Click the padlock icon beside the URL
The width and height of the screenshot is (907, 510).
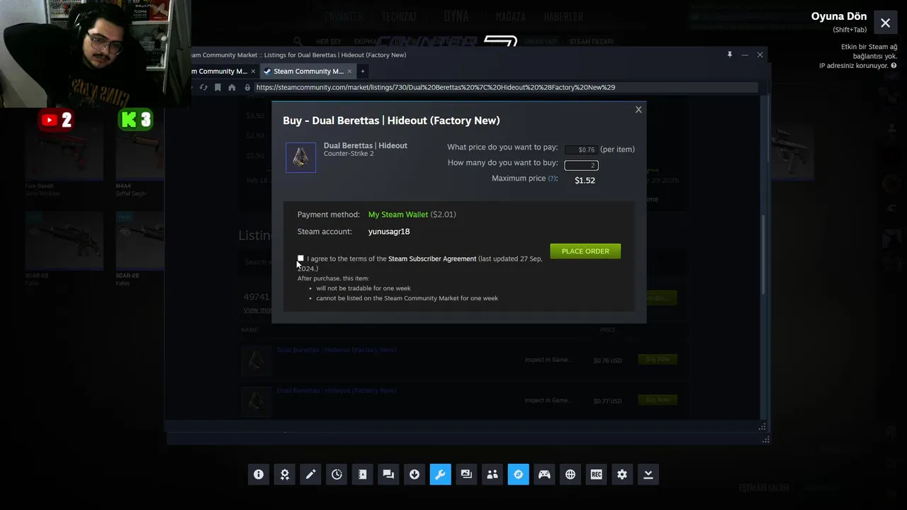pos(247,87)
